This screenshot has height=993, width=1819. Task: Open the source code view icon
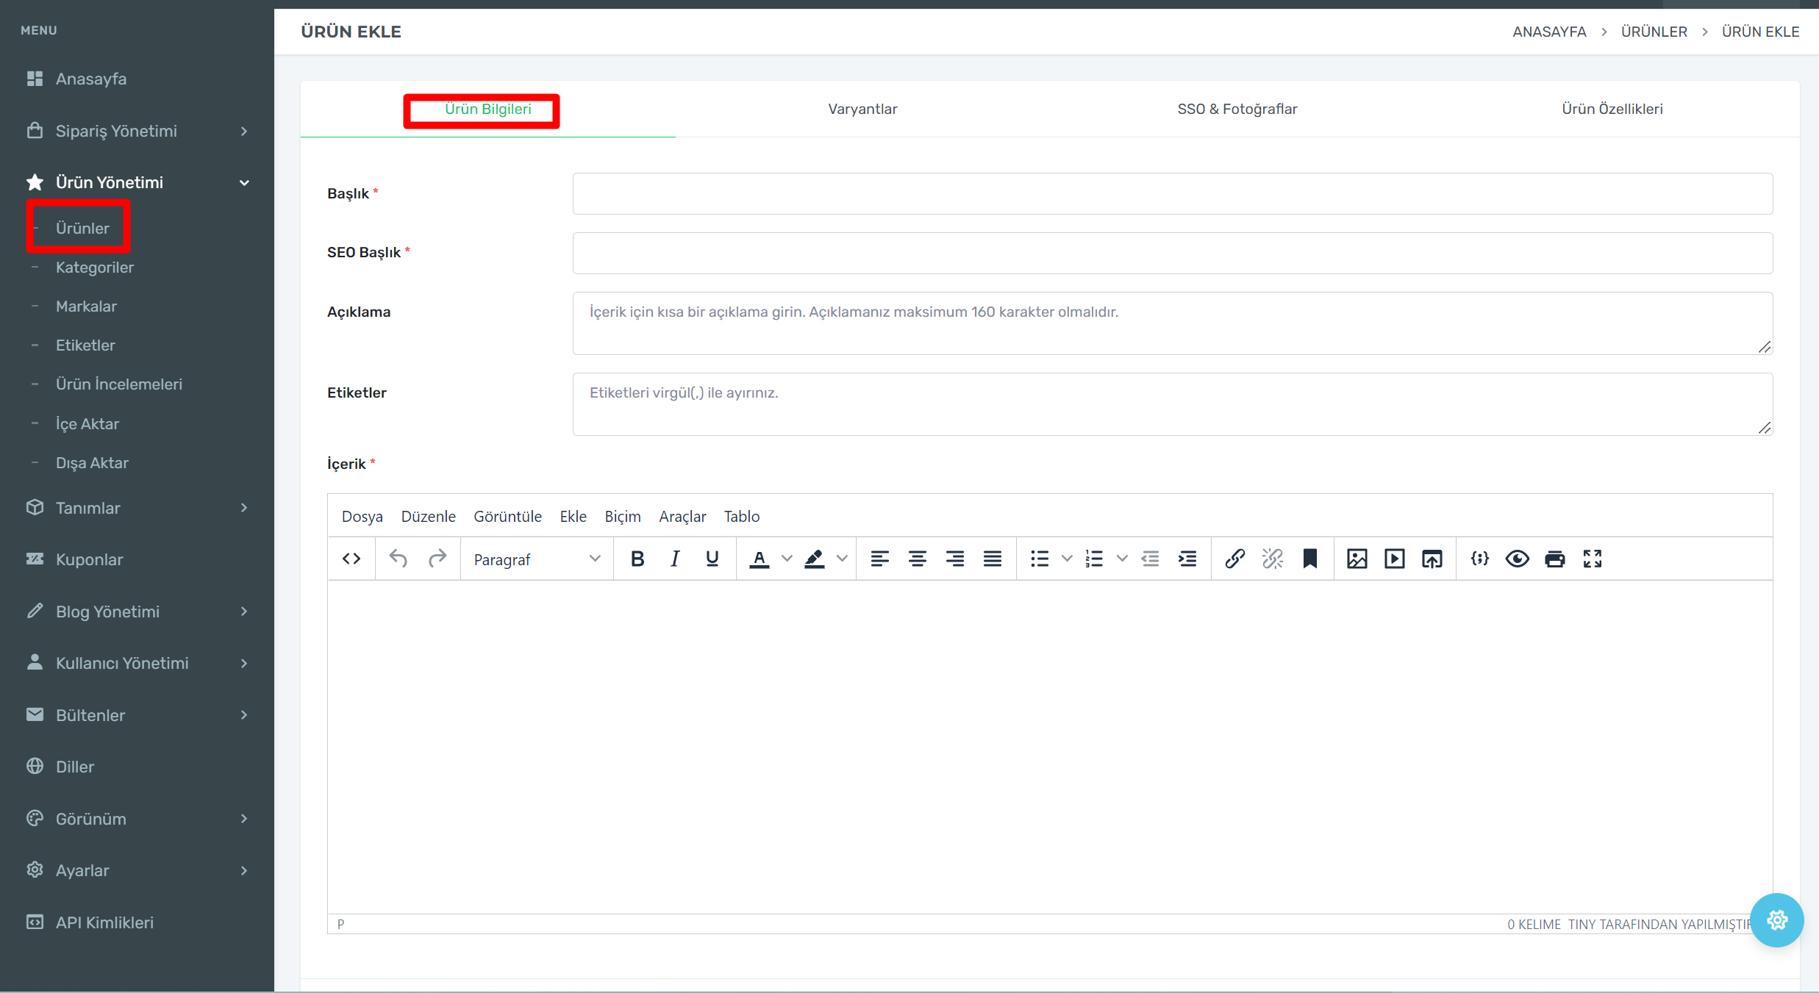351,559
